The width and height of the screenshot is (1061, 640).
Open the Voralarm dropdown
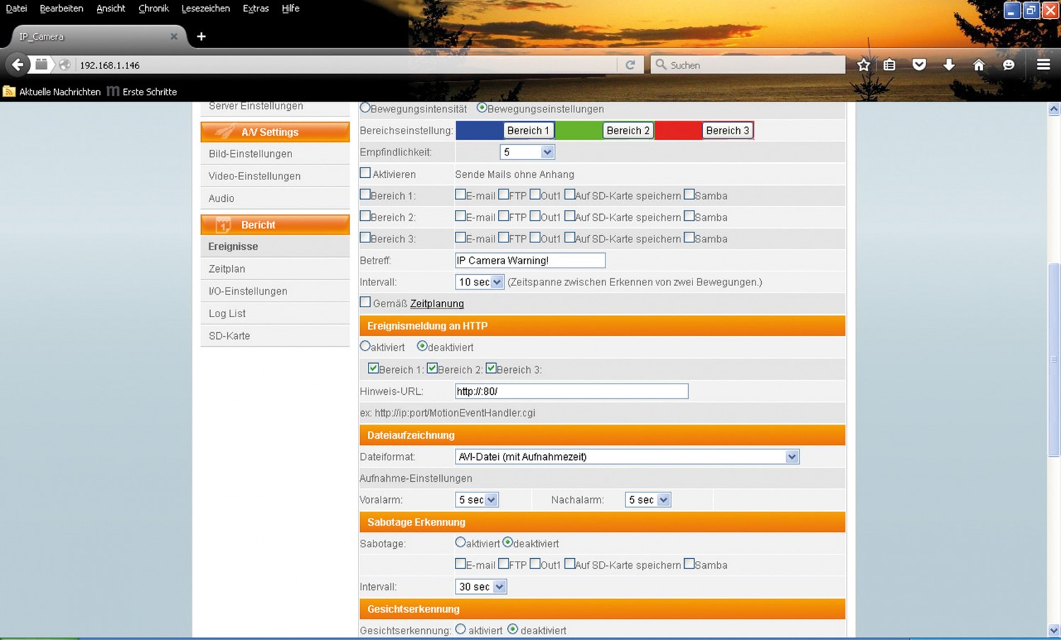point(477,500)
